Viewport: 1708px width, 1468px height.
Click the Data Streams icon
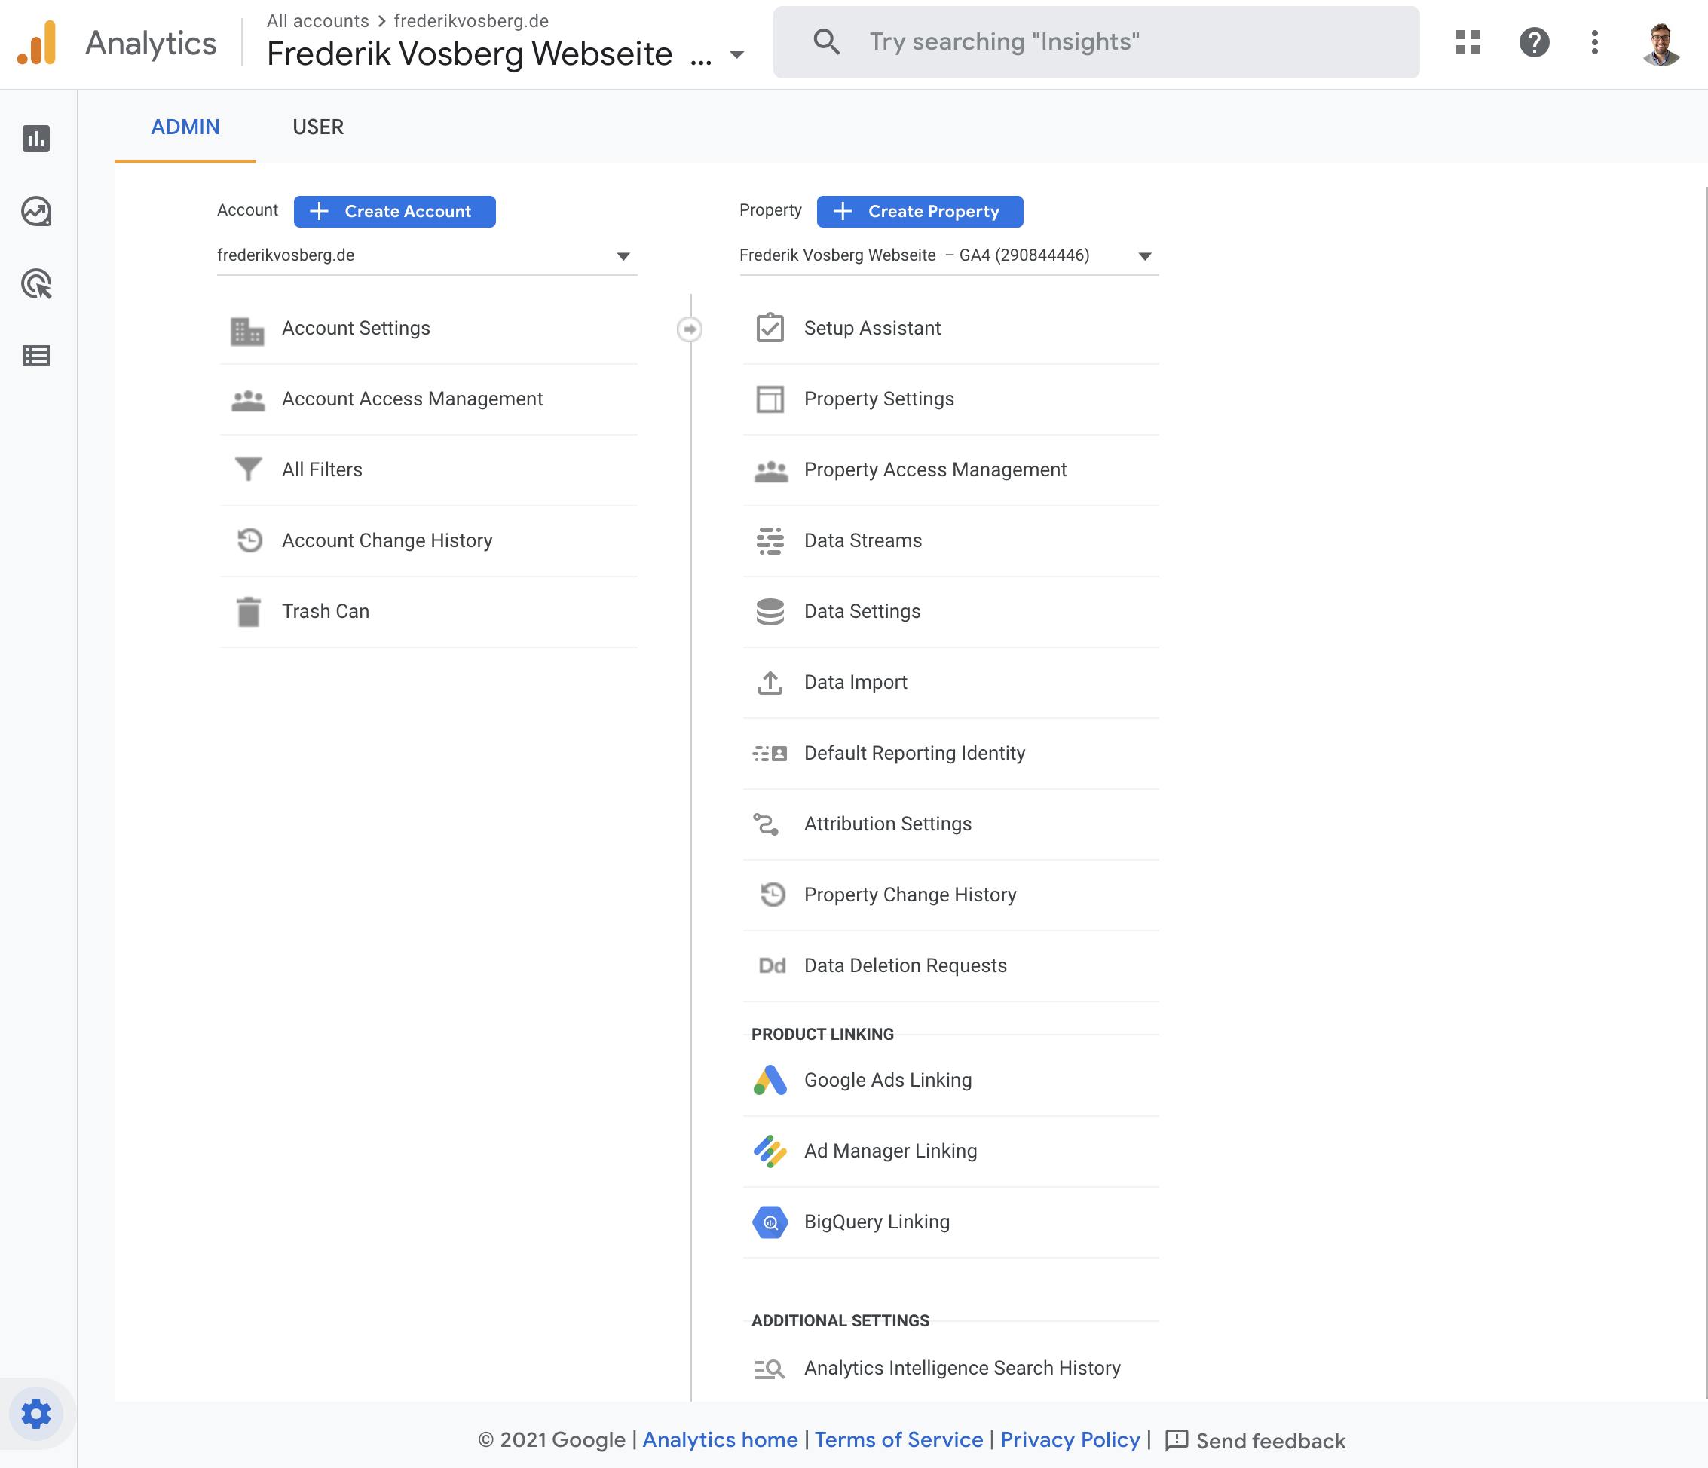(770, 541)
